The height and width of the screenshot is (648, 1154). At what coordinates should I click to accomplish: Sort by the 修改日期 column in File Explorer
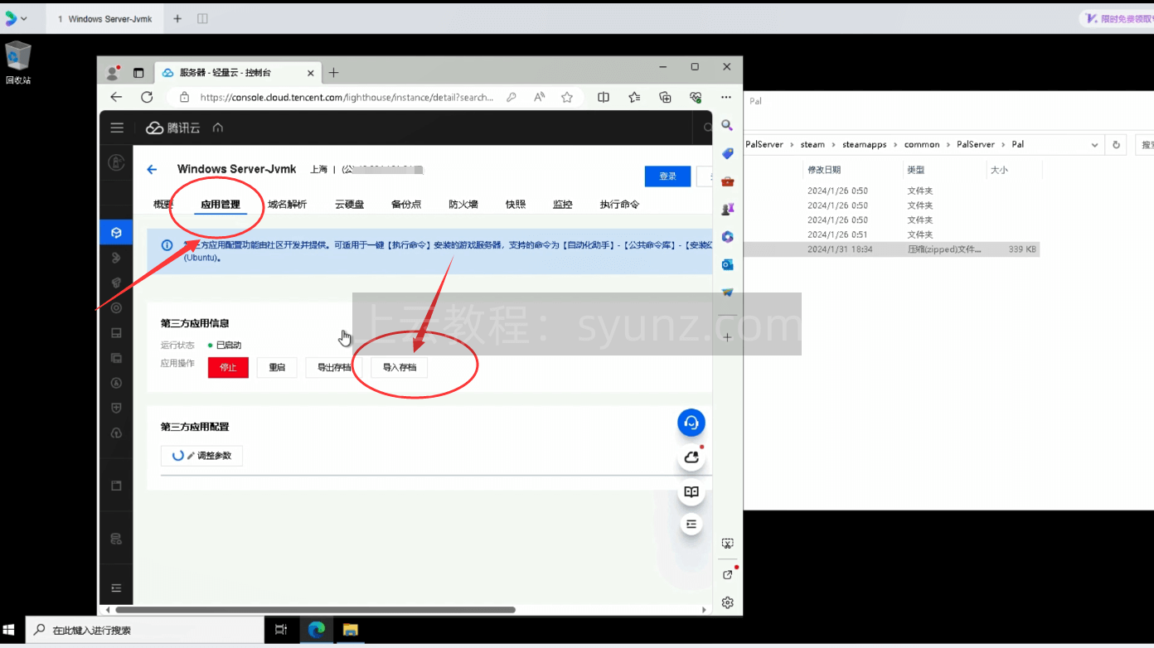coord(824,170)
